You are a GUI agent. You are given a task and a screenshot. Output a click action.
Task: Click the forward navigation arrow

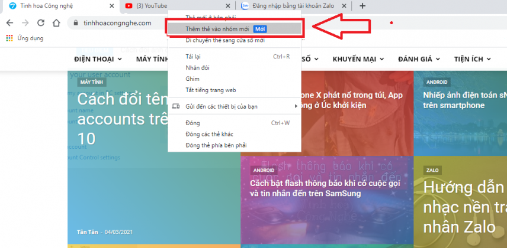(x=25, y=23)
